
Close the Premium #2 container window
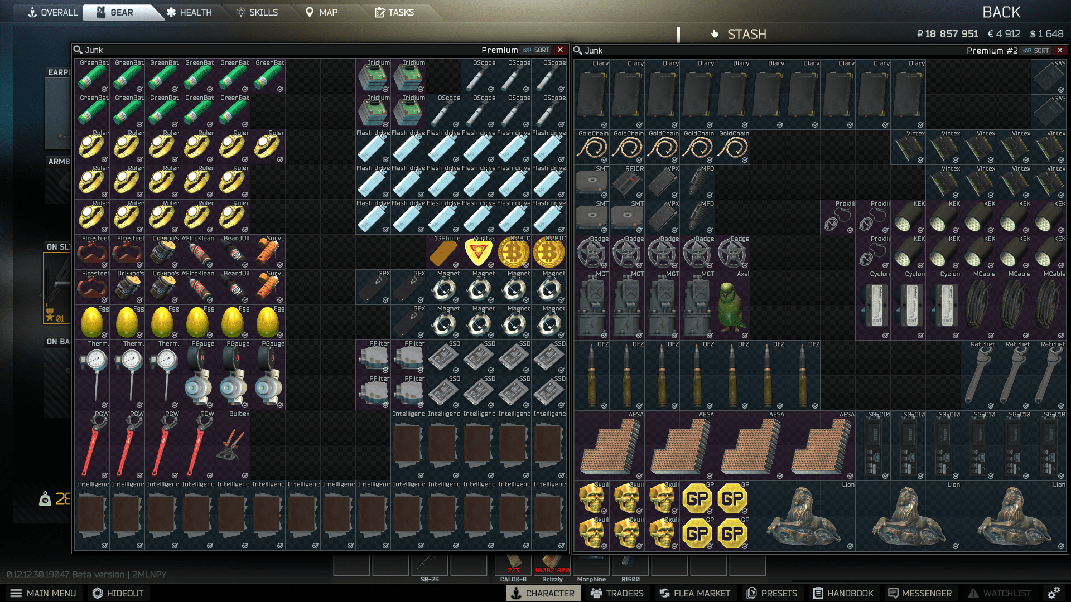(x=1060, y=51)
